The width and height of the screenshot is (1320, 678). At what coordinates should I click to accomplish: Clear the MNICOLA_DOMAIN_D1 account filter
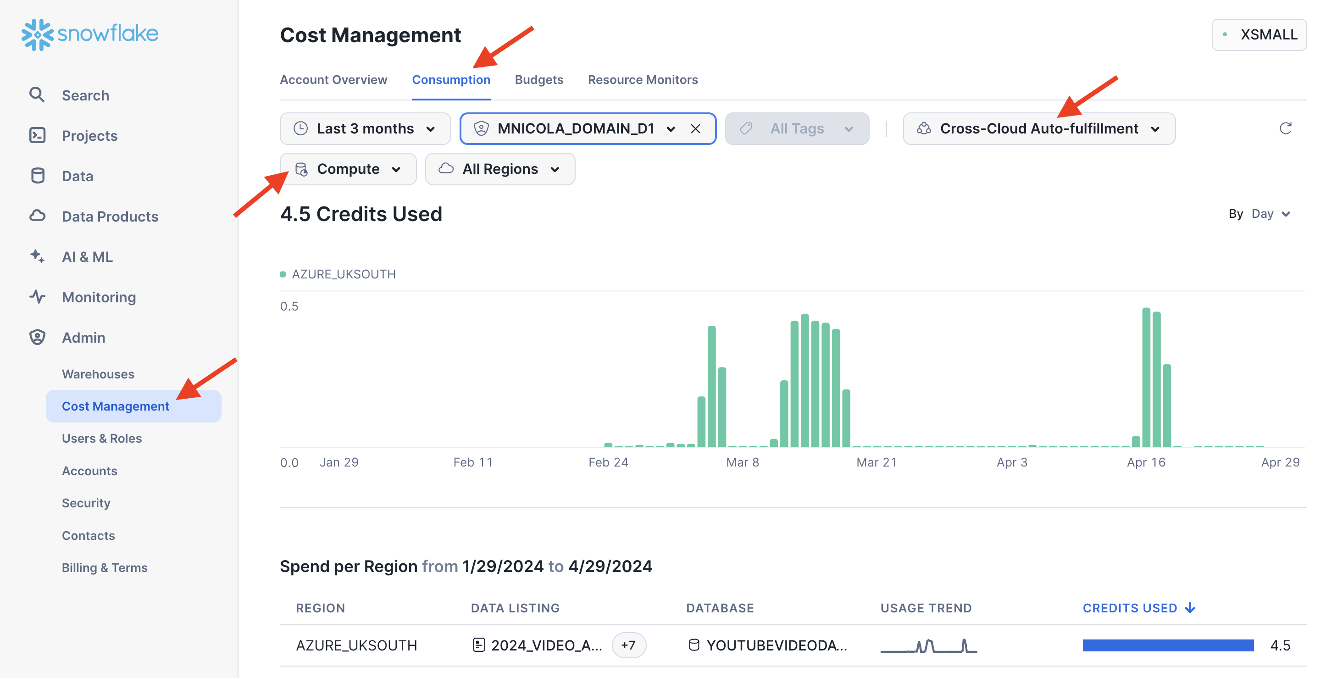point(695,128)
